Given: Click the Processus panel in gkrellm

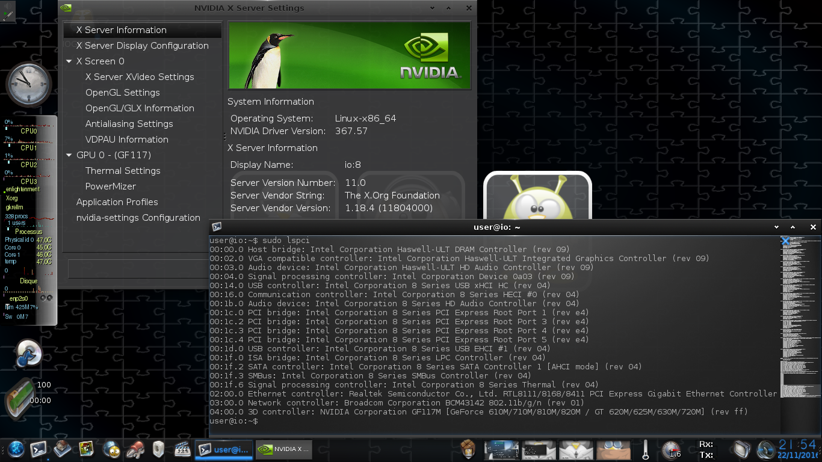Looking at the screenshot, I should pos(29,232).
